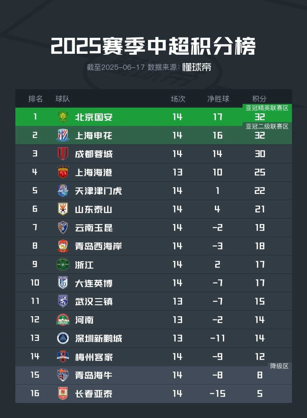Select the Qingdao Hainiu club logo

pos(63,375)
